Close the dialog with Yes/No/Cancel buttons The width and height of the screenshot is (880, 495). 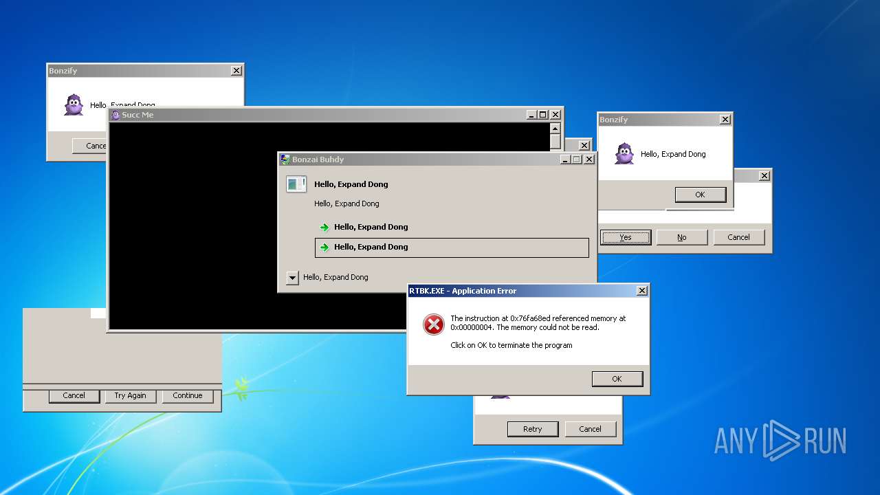pos(764,176)
